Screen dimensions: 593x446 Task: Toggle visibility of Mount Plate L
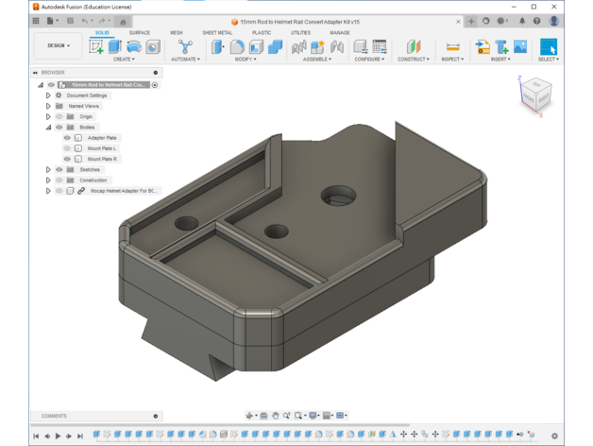[x=67, y=148]
